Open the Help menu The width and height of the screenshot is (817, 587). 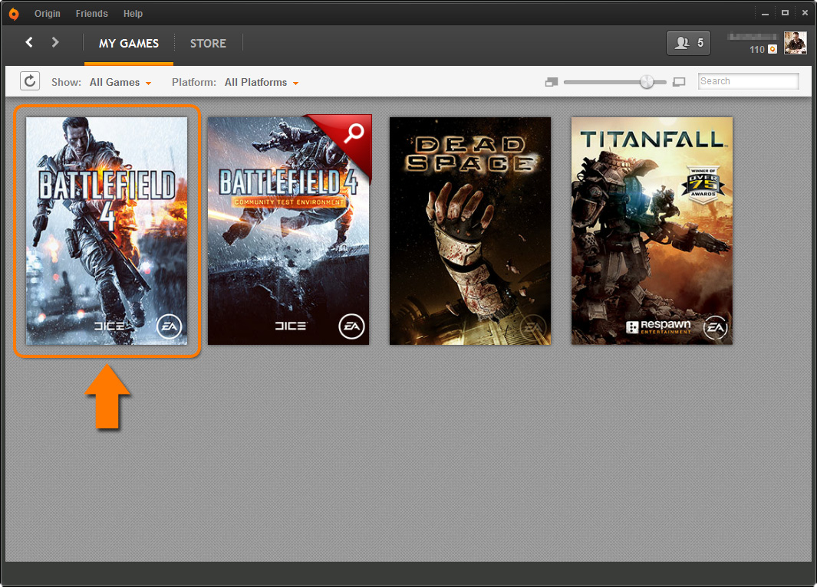(133, 14)
